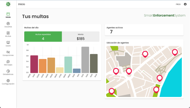This screenshot has width=190, height=108.
Task: Click the blue bar at 10:00
Action: coord(77,71)
